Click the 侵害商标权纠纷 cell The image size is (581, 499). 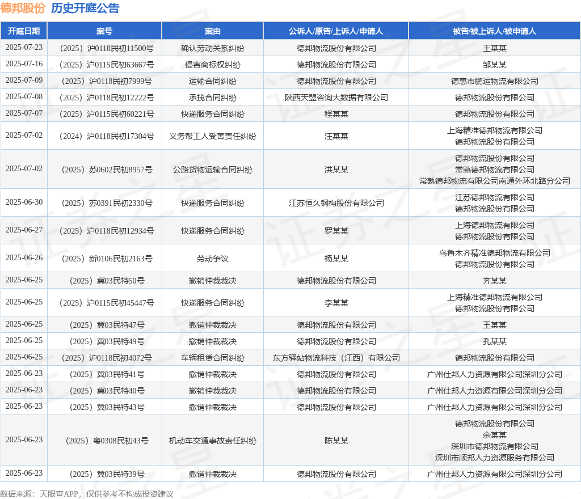pos(213,65)
